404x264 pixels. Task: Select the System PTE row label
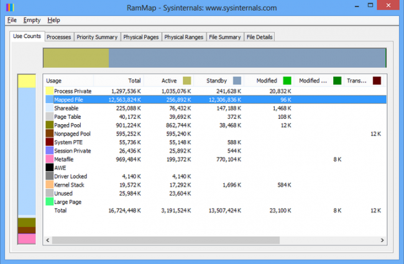click(68, 142)
